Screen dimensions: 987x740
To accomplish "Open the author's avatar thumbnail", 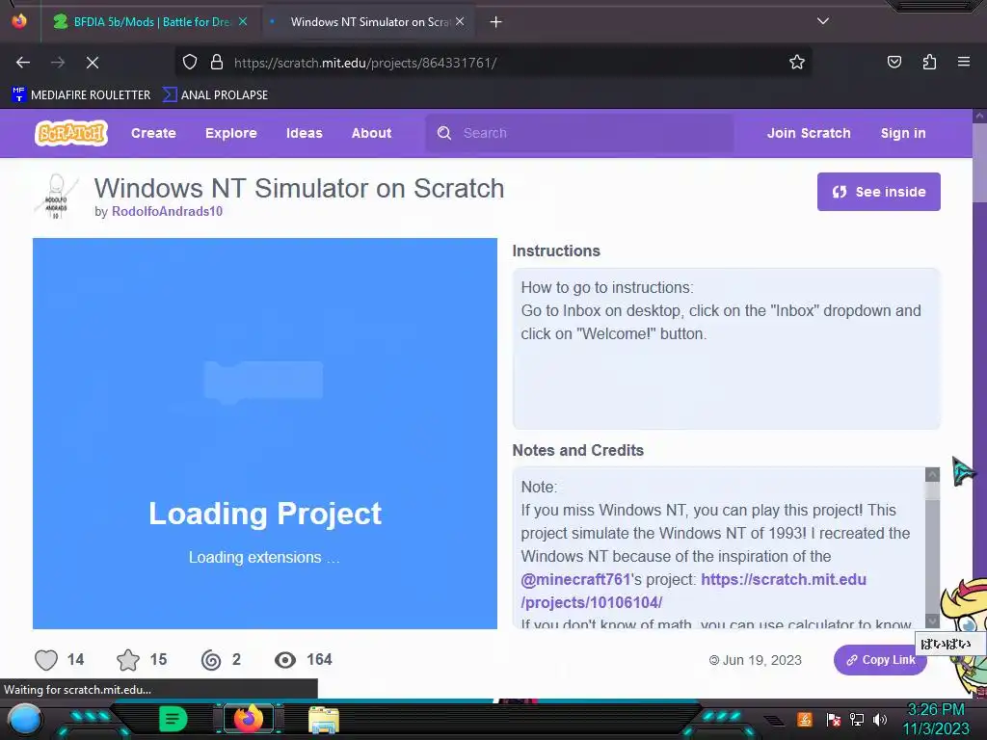I will (56, 197).
